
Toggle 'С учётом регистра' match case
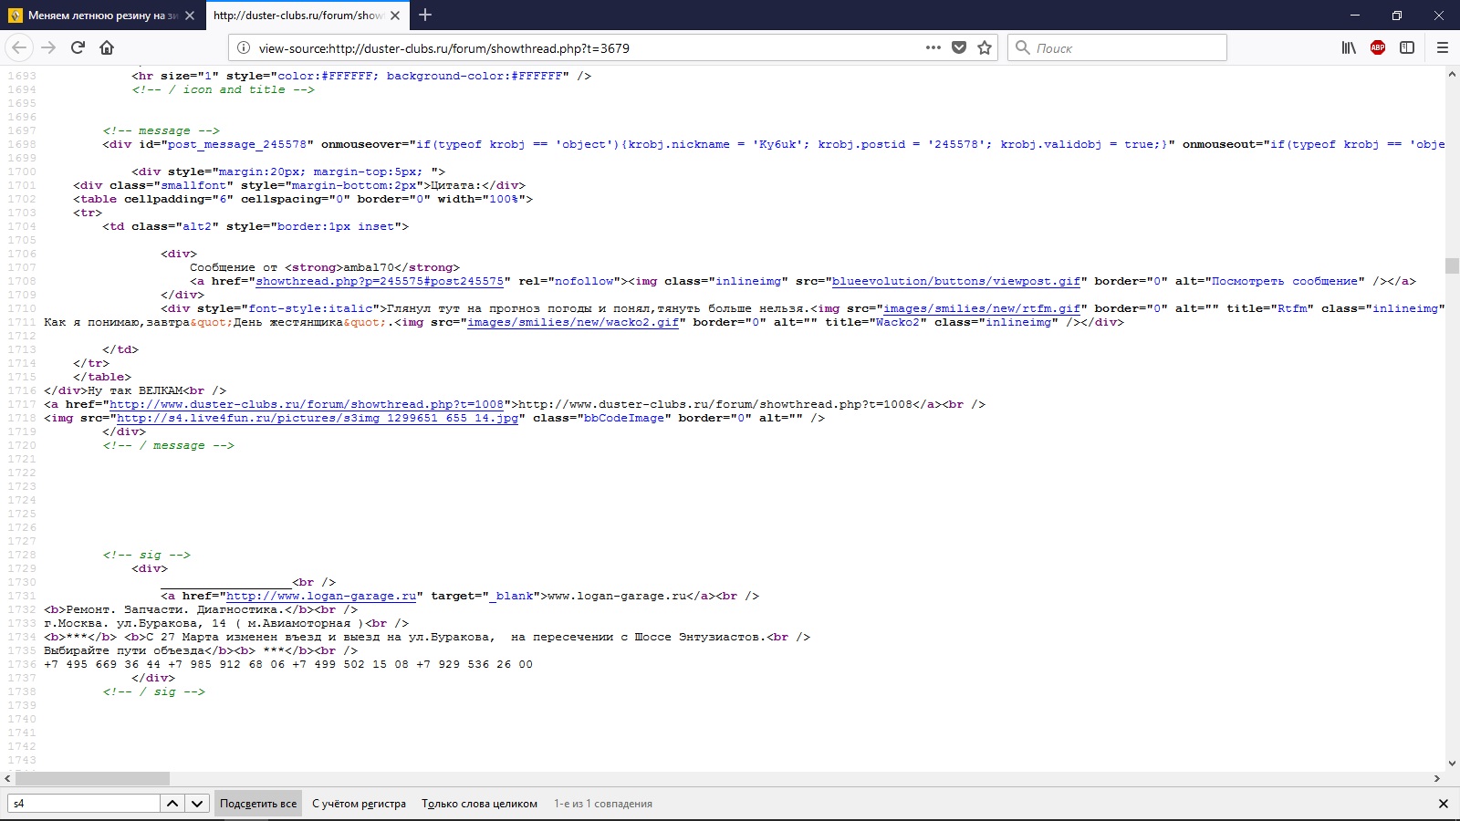pyautogui.click(x=359, y=804)
